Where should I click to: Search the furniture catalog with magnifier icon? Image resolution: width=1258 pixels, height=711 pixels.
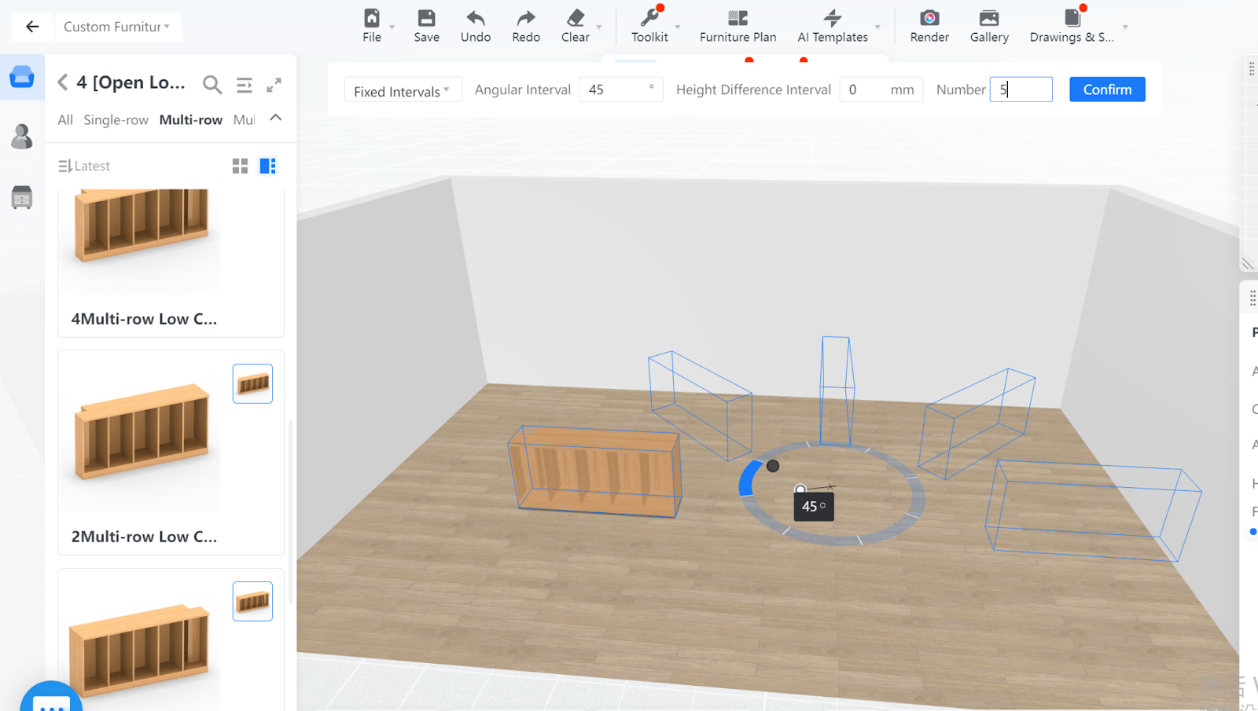pyautogui.click(x=212, y=84)
